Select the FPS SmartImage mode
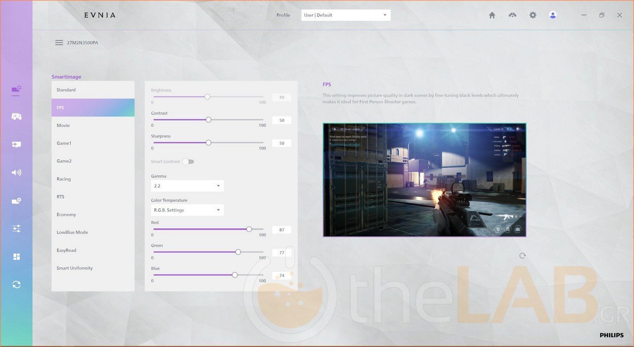Screen dimensions: 634x347 click(93, 108)
